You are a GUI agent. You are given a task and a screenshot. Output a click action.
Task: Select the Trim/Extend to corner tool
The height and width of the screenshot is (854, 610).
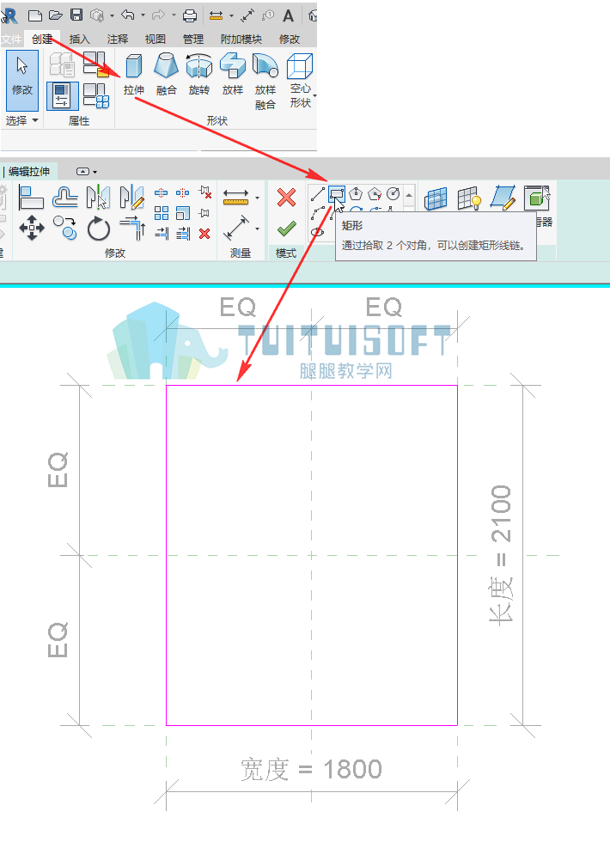131,228
